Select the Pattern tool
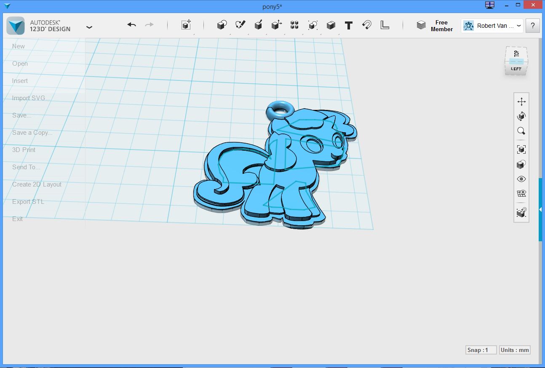The height and width of the screenshot is (368, 545). click(x=294, y=25)
